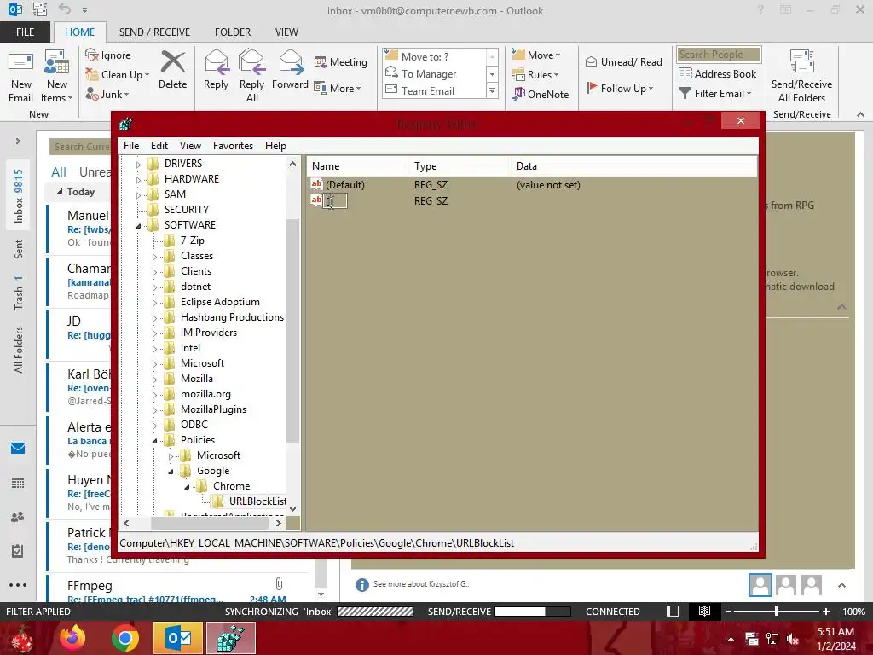Click registry tree vertical scroll down arrow
Viewport: 873px width, 655px height.
(293, 508)
